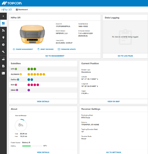Open View Details under About

(x=43, y=152)
